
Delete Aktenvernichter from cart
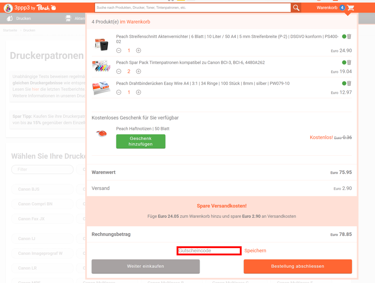pyautogui.click(x=349, y=36)
